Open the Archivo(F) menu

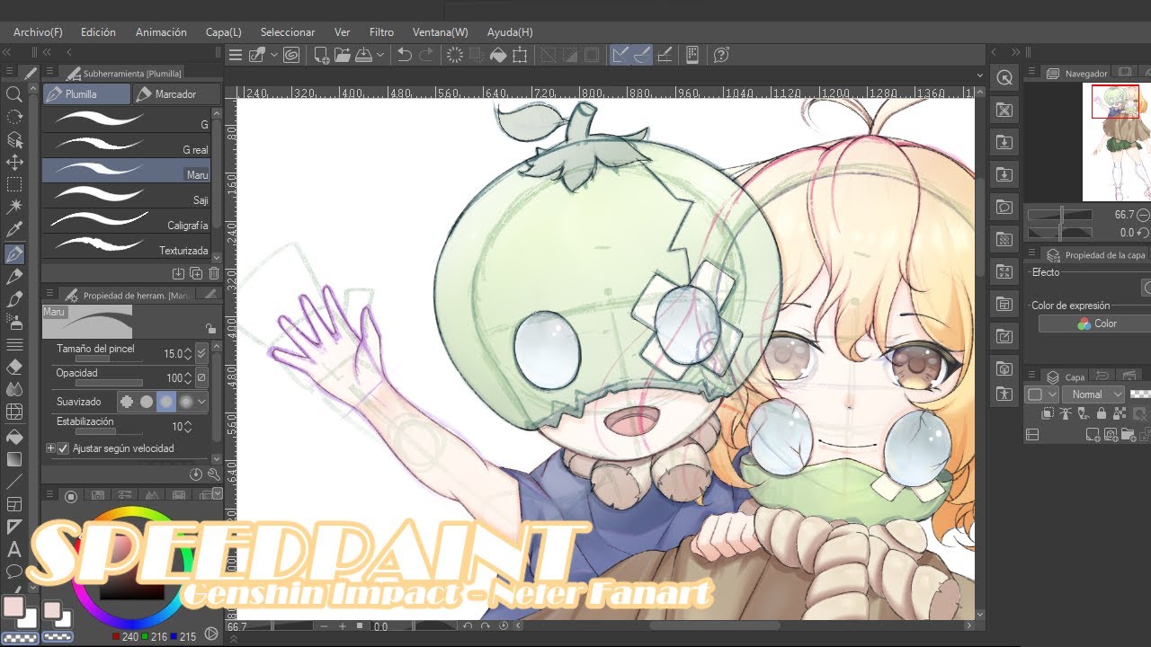point(38,32)
